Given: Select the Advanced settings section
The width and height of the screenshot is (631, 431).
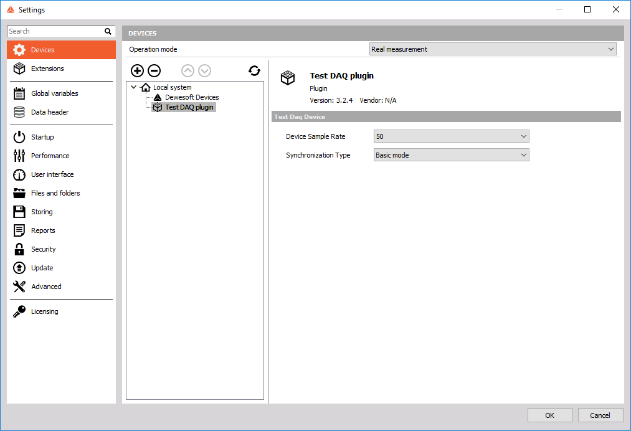Looking at the screenshot, I should click(61, 287).
